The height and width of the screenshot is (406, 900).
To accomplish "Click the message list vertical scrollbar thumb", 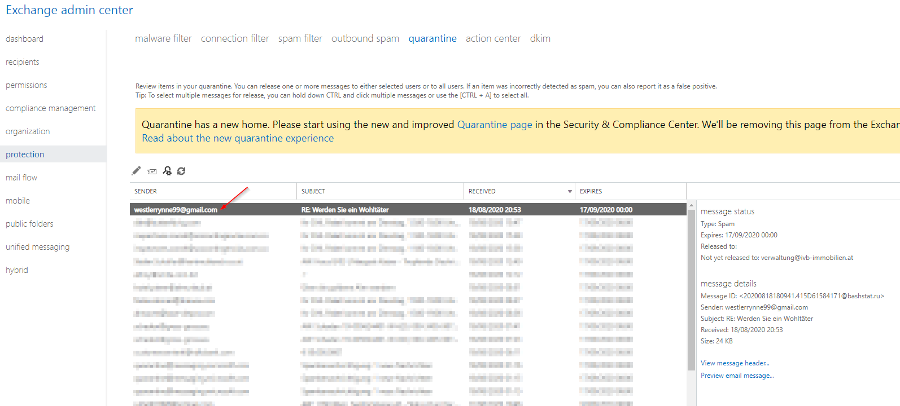I will (x=691, y=290).
